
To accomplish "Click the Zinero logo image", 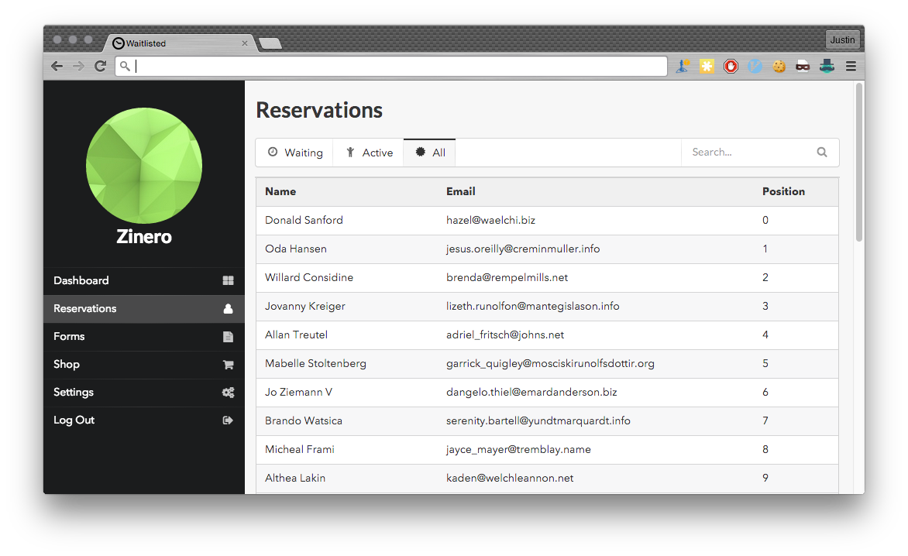I will point(143,166).
